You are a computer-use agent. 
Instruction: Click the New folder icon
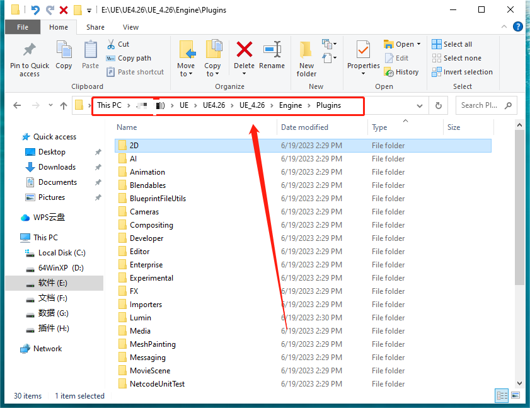tap(306, 49)
